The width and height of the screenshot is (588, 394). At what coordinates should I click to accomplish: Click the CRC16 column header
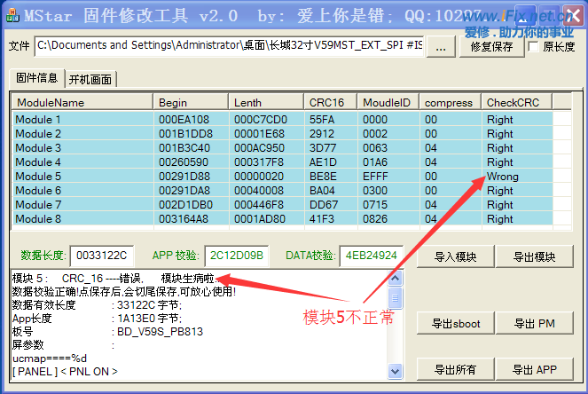pos(331,102)
